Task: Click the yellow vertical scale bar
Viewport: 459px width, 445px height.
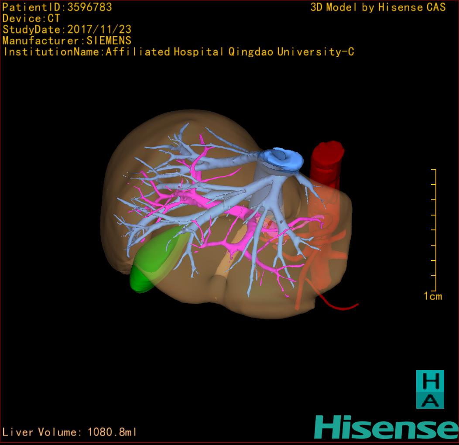Action: pos(435,230)
